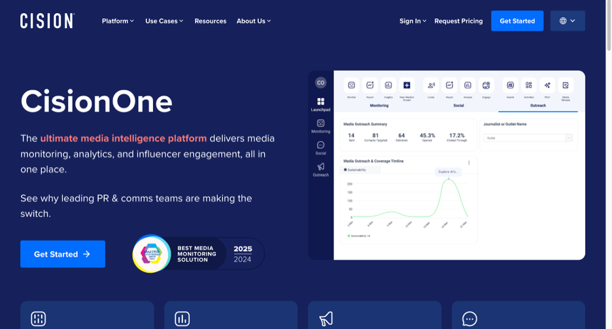Click the Search icon under Outreach

510,85
